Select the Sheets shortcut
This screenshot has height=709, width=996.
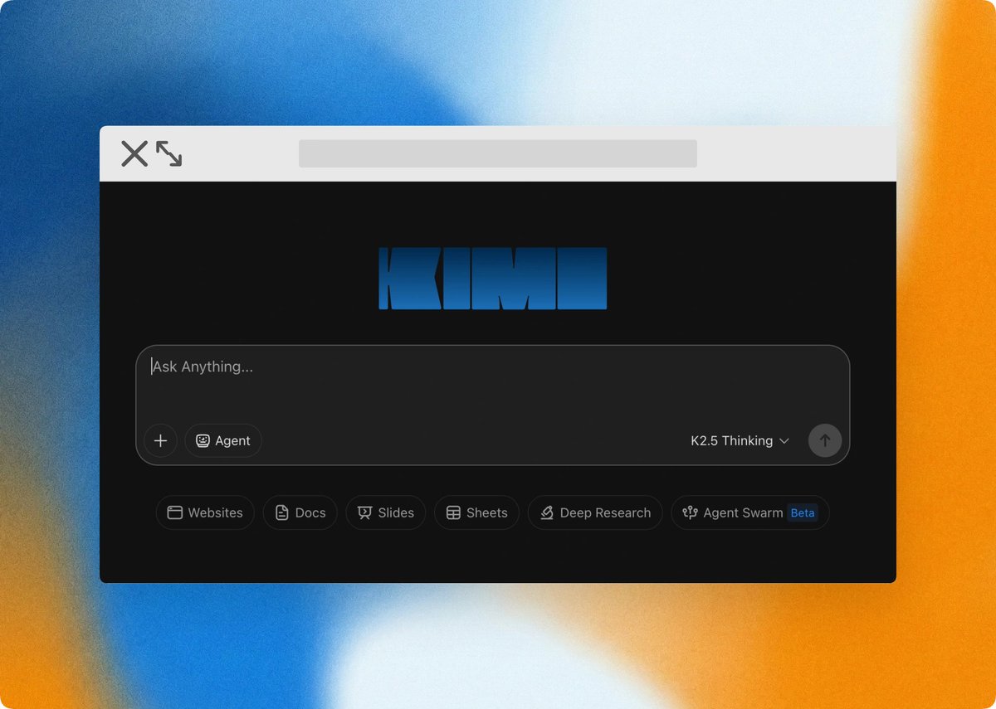tap(476, 512)
